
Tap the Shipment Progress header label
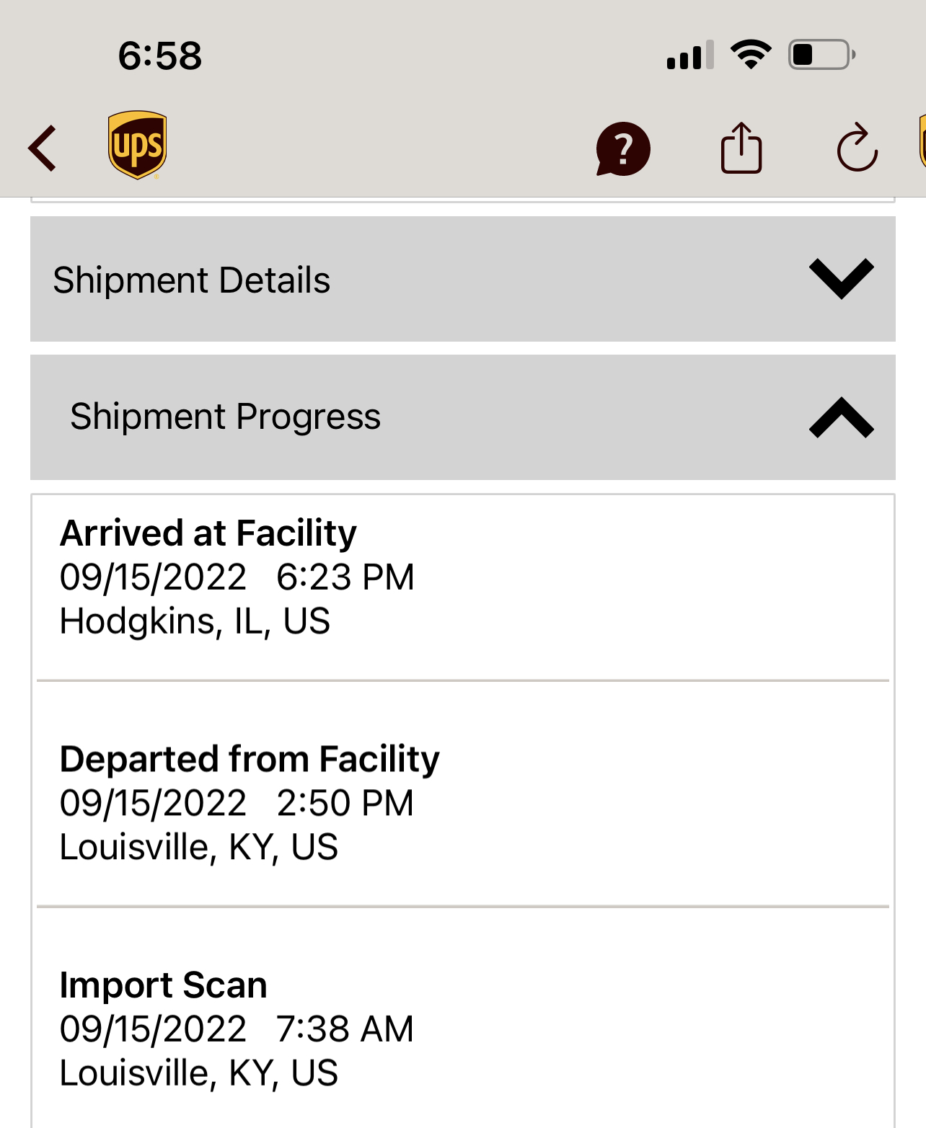point(225,417)
